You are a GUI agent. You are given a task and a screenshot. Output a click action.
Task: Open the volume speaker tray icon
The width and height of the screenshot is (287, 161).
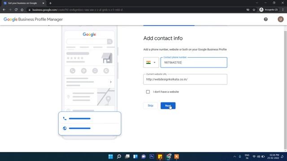(258, 157)
